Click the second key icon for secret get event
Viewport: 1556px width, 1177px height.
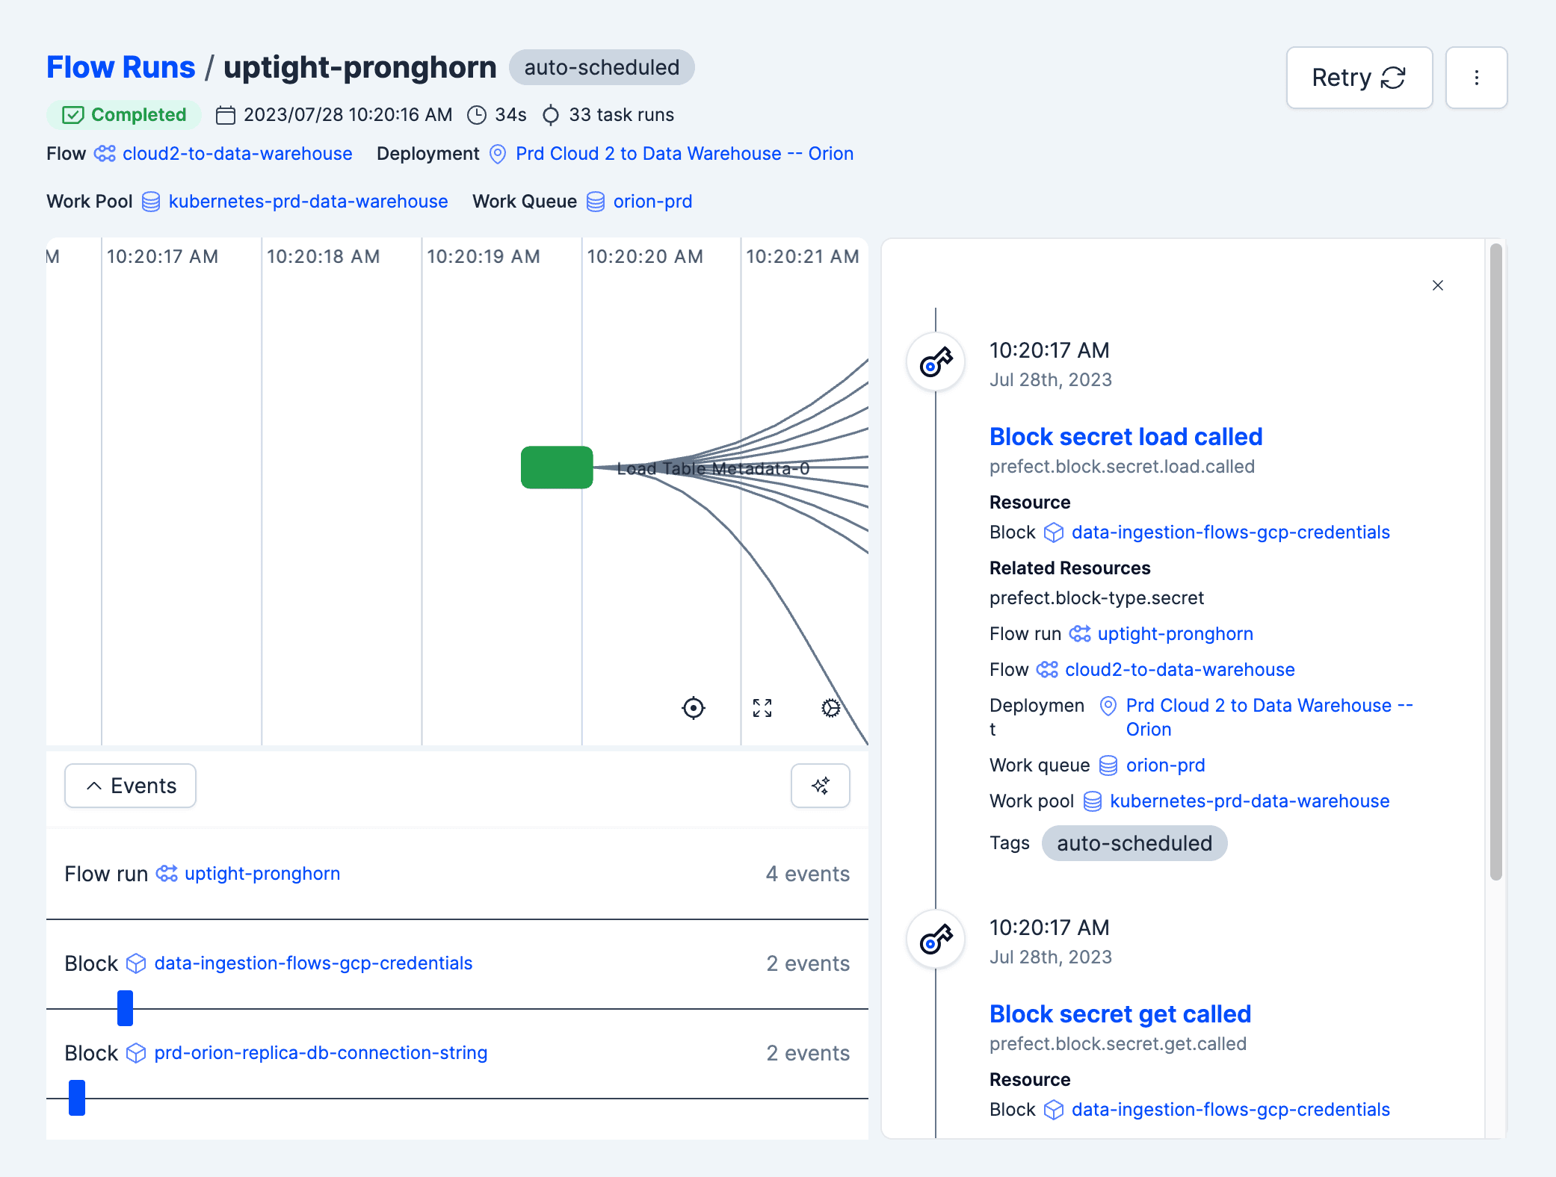(x=935, y=940)
